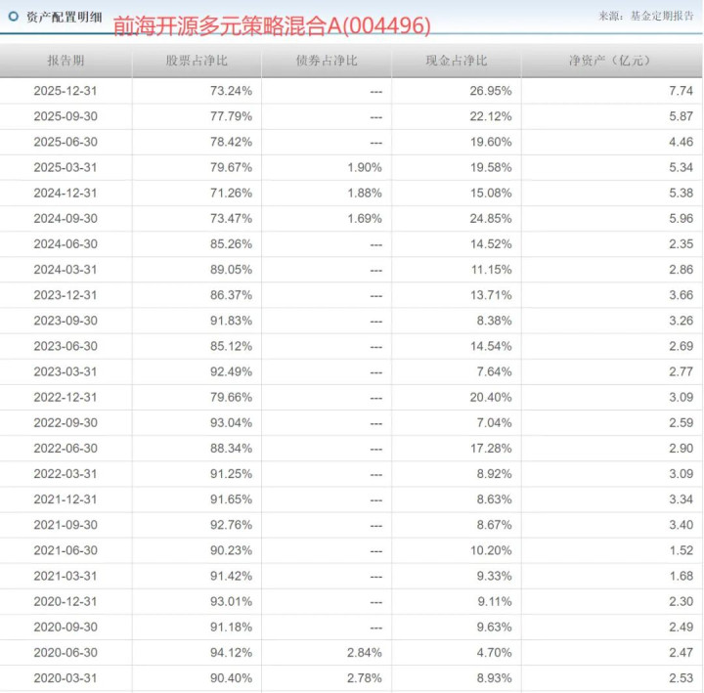Image resolution: width=704 pixels, height=693 pixels.
Task: Select the 8.38% cash ratio cell
Action: 495,321
